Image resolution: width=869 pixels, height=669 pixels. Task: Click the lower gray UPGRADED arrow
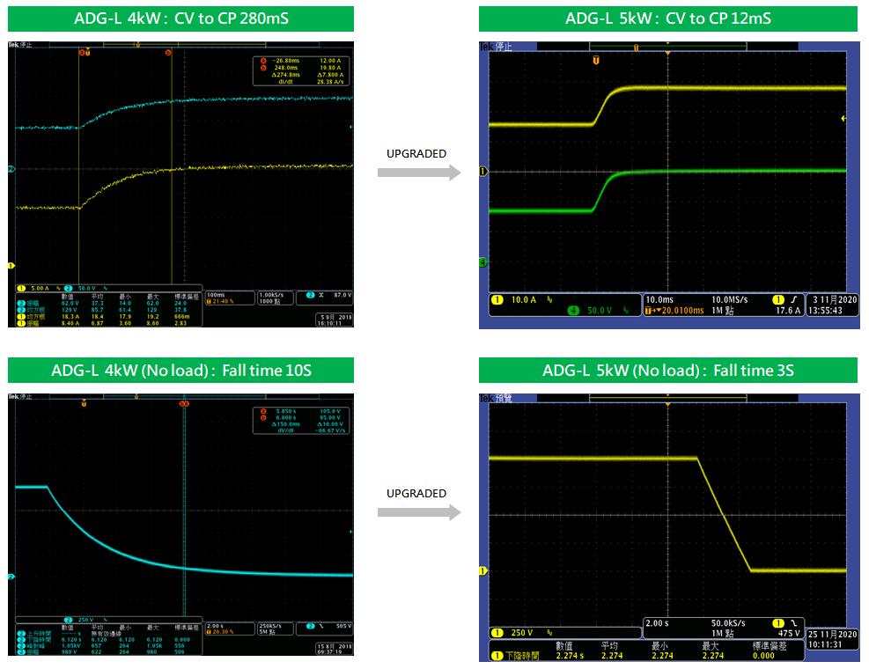pos(418,512)
